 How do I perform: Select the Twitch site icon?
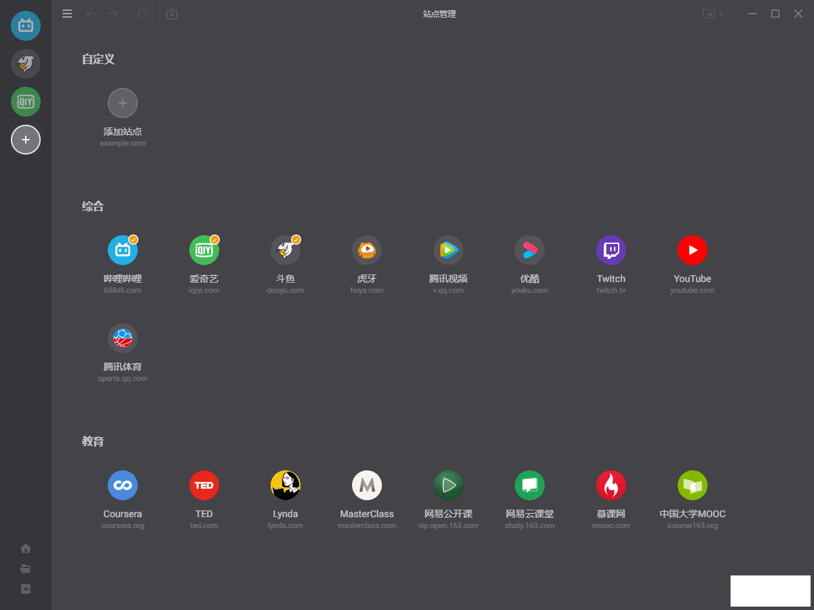click(611, 250)
